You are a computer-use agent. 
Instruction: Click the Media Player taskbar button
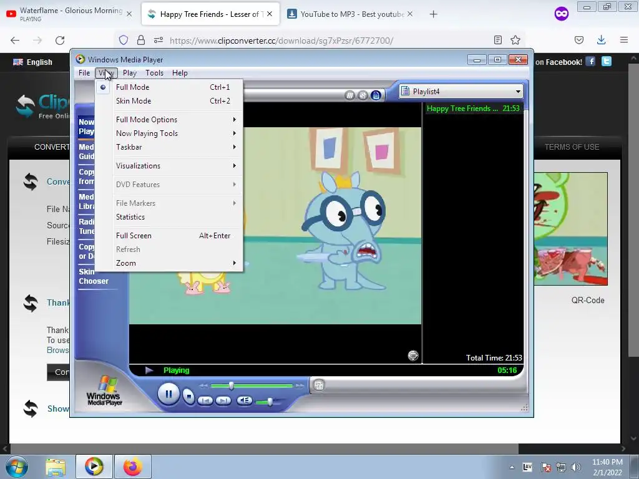point(94,467)
